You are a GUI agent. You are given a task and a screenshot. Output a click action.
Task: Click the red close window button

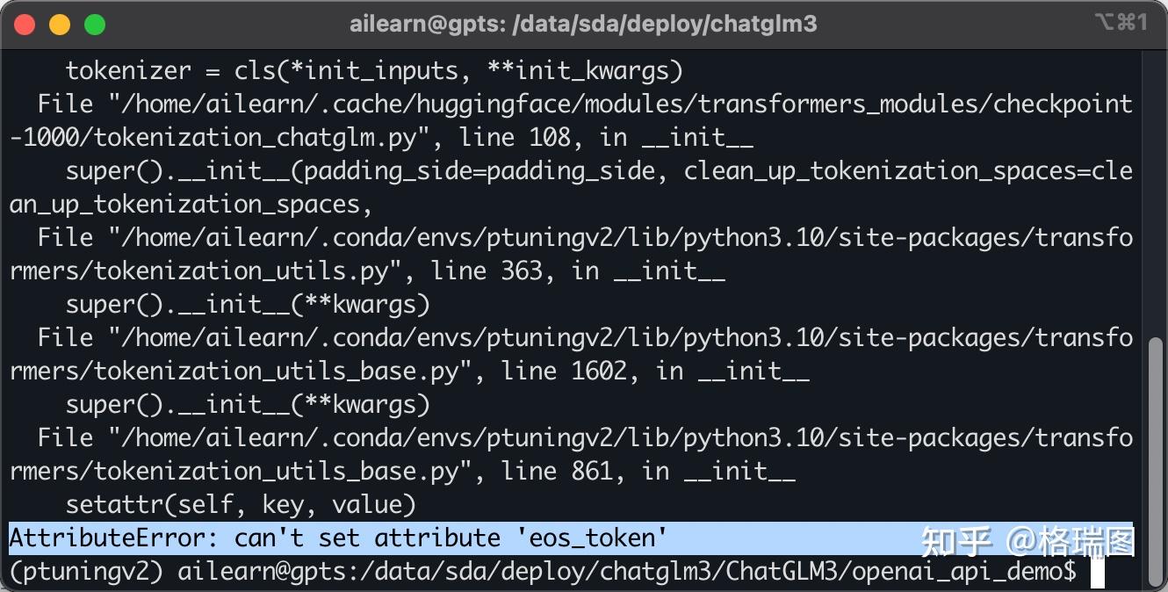click(25, 25)
